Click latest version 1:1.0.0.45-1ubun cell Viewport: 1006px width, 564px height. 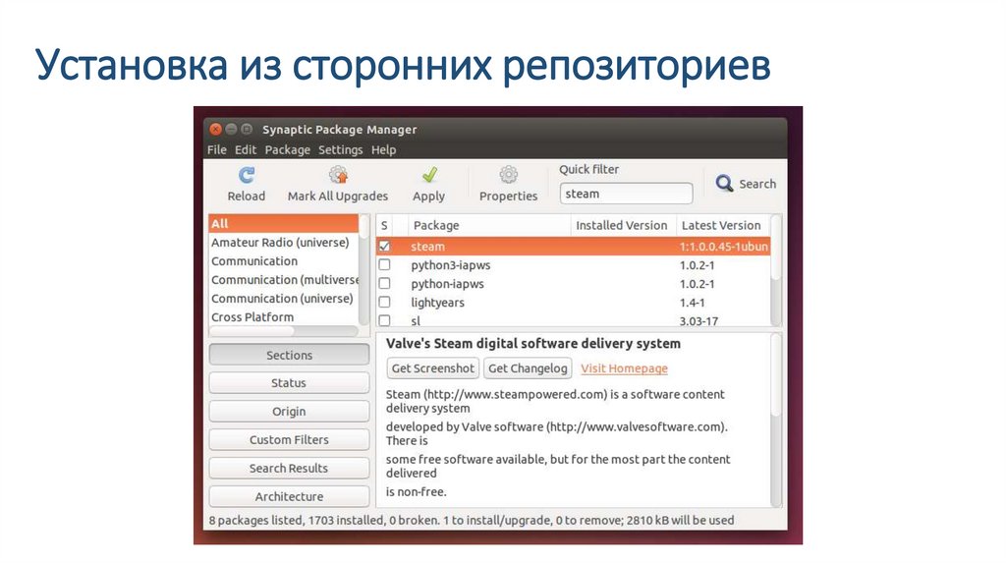[724, 247]
